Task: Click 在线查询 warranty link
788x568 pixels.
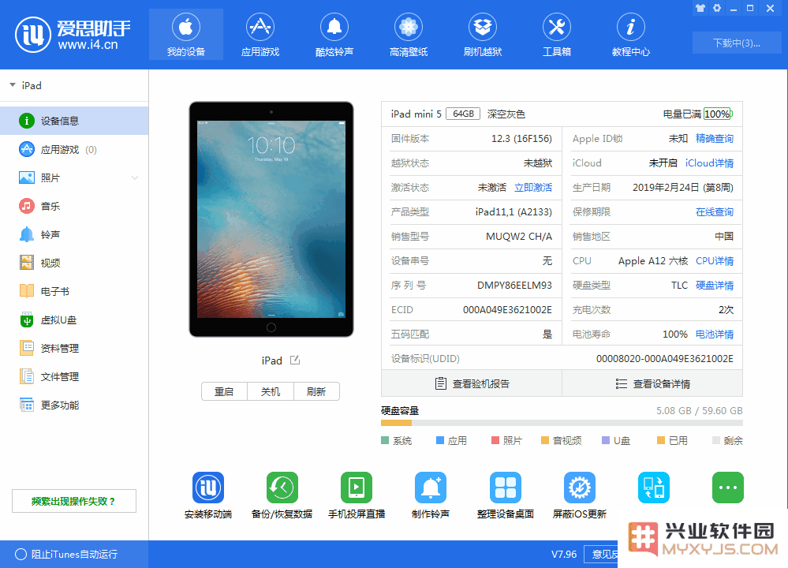Action: pos(714,212)
